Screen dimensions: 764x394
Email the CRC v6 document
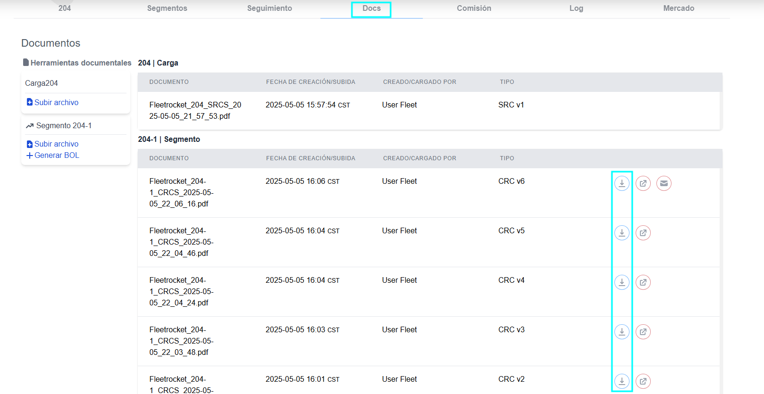664,183
